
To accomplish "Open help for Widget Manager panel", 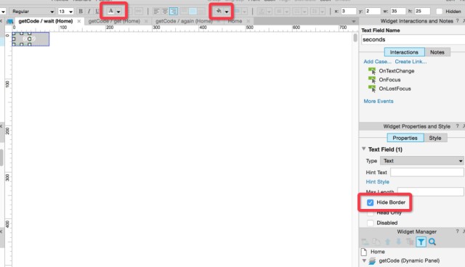I will 457,231.
